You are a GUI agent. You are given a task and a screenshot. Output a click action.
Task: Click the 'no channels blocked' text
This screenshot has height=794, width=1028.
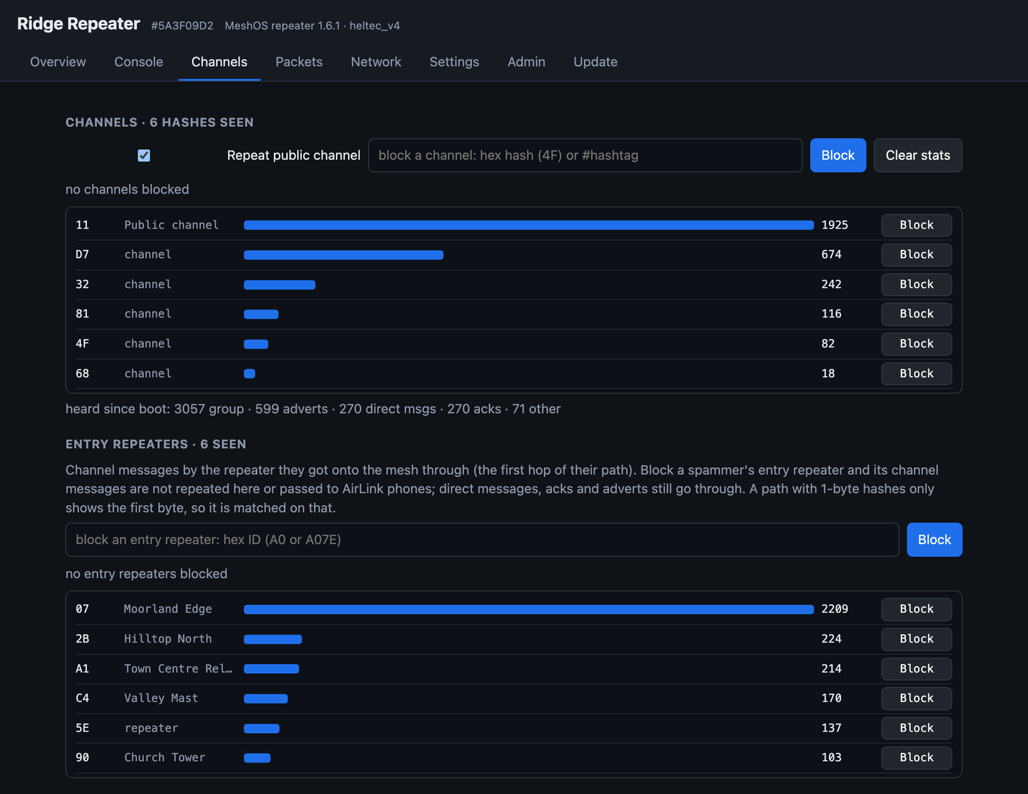[x=127, y=190]
